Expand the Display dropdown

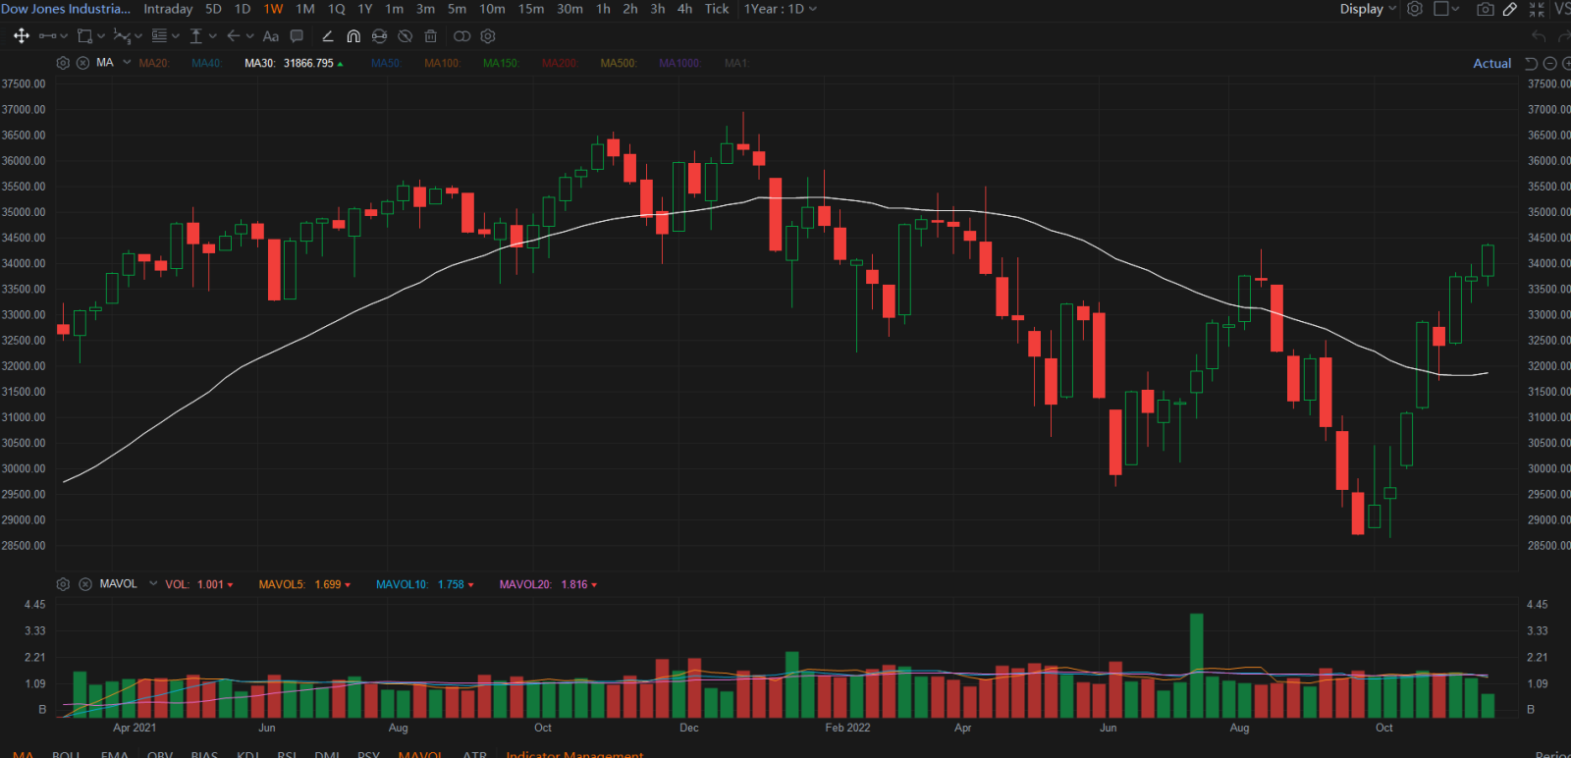point(1368,9)
